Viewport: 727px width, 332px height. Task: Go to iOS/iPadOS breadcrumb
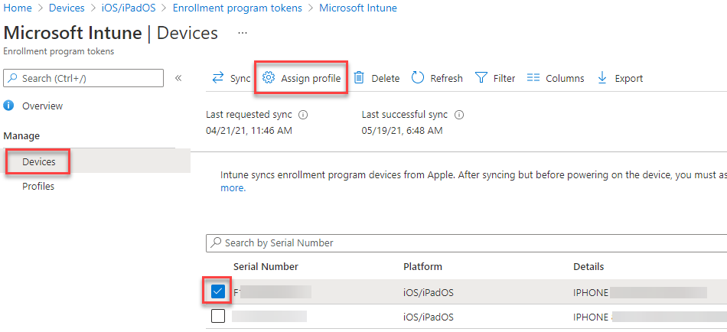coord(129,8)
